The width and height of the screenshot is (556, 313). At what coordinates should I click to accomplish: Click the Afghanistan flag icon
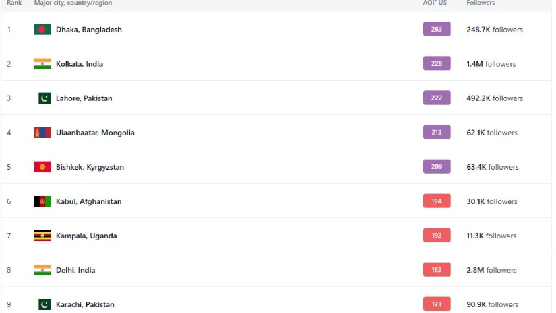pos(42,201)
